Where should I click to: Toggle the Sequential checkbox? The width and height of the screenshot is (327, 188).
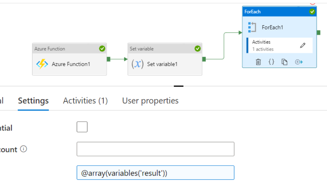coord(82,127)
